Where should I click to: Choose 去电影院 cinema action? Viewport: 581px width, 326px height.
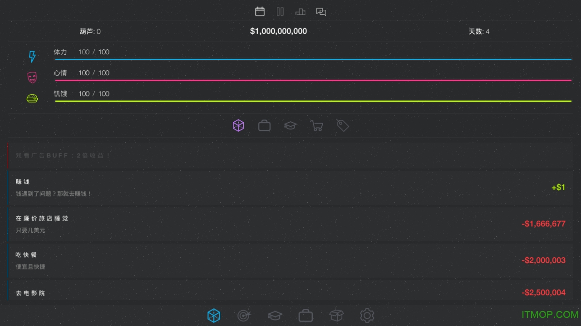(x=290, y=292)
